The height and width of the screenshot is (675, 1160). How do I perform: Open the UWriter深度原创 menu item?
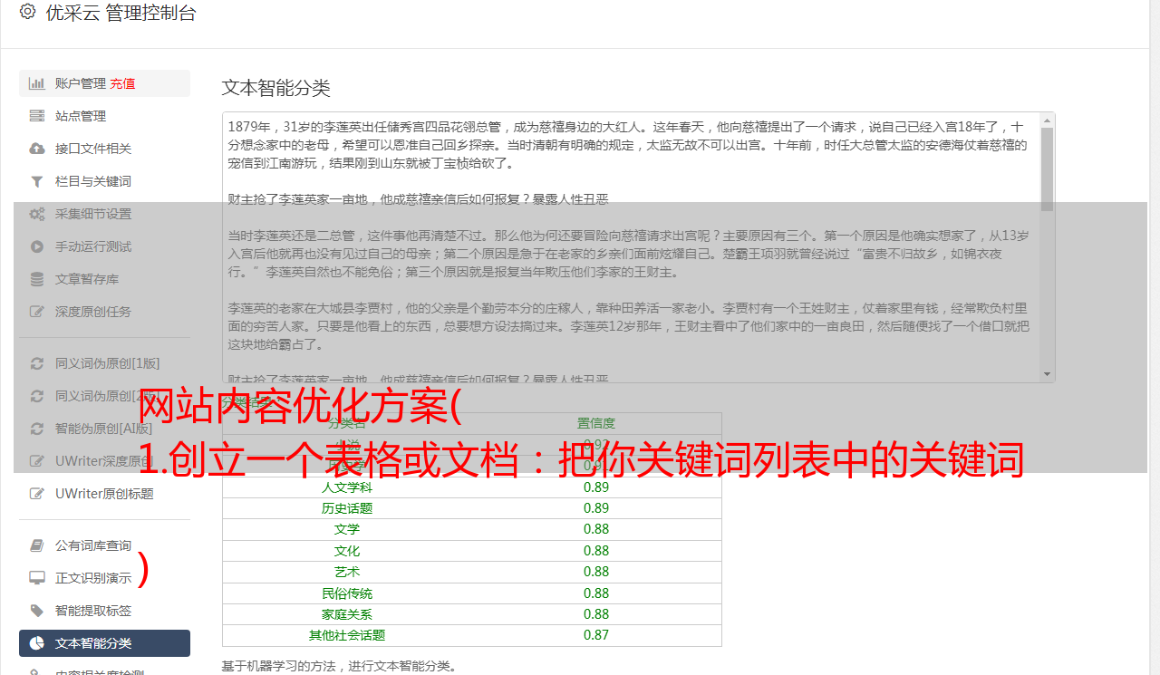tap(104, 461)
